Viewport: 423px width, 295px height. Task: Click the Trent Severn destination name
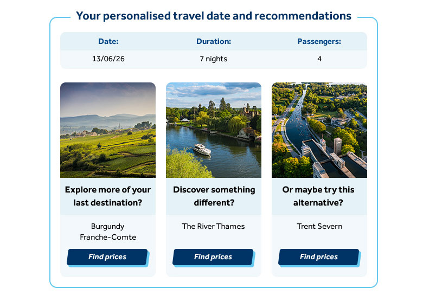pyautogui.click(x=319, y=226)
